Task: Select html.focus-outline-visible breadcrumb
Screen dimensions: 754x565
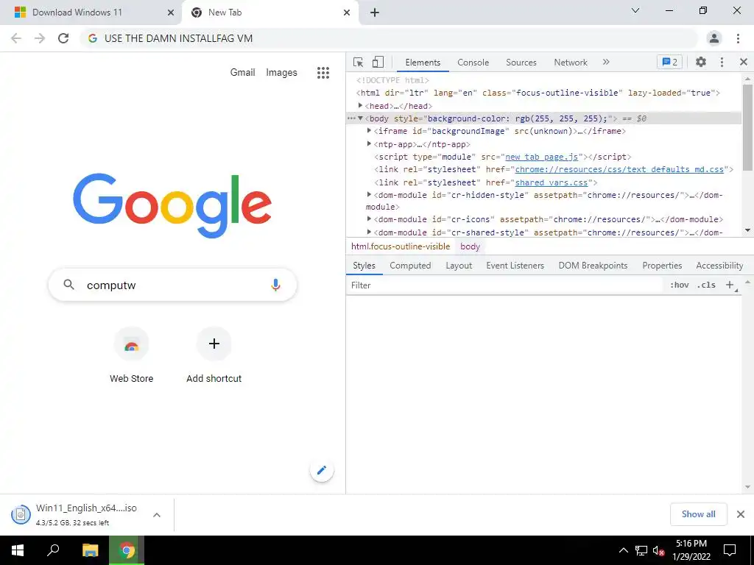Action: [401, 246]
